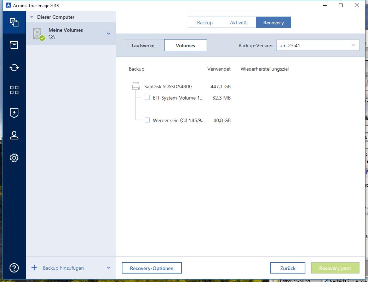
Task: Click the 447,1 GB value
Action: 220,86
